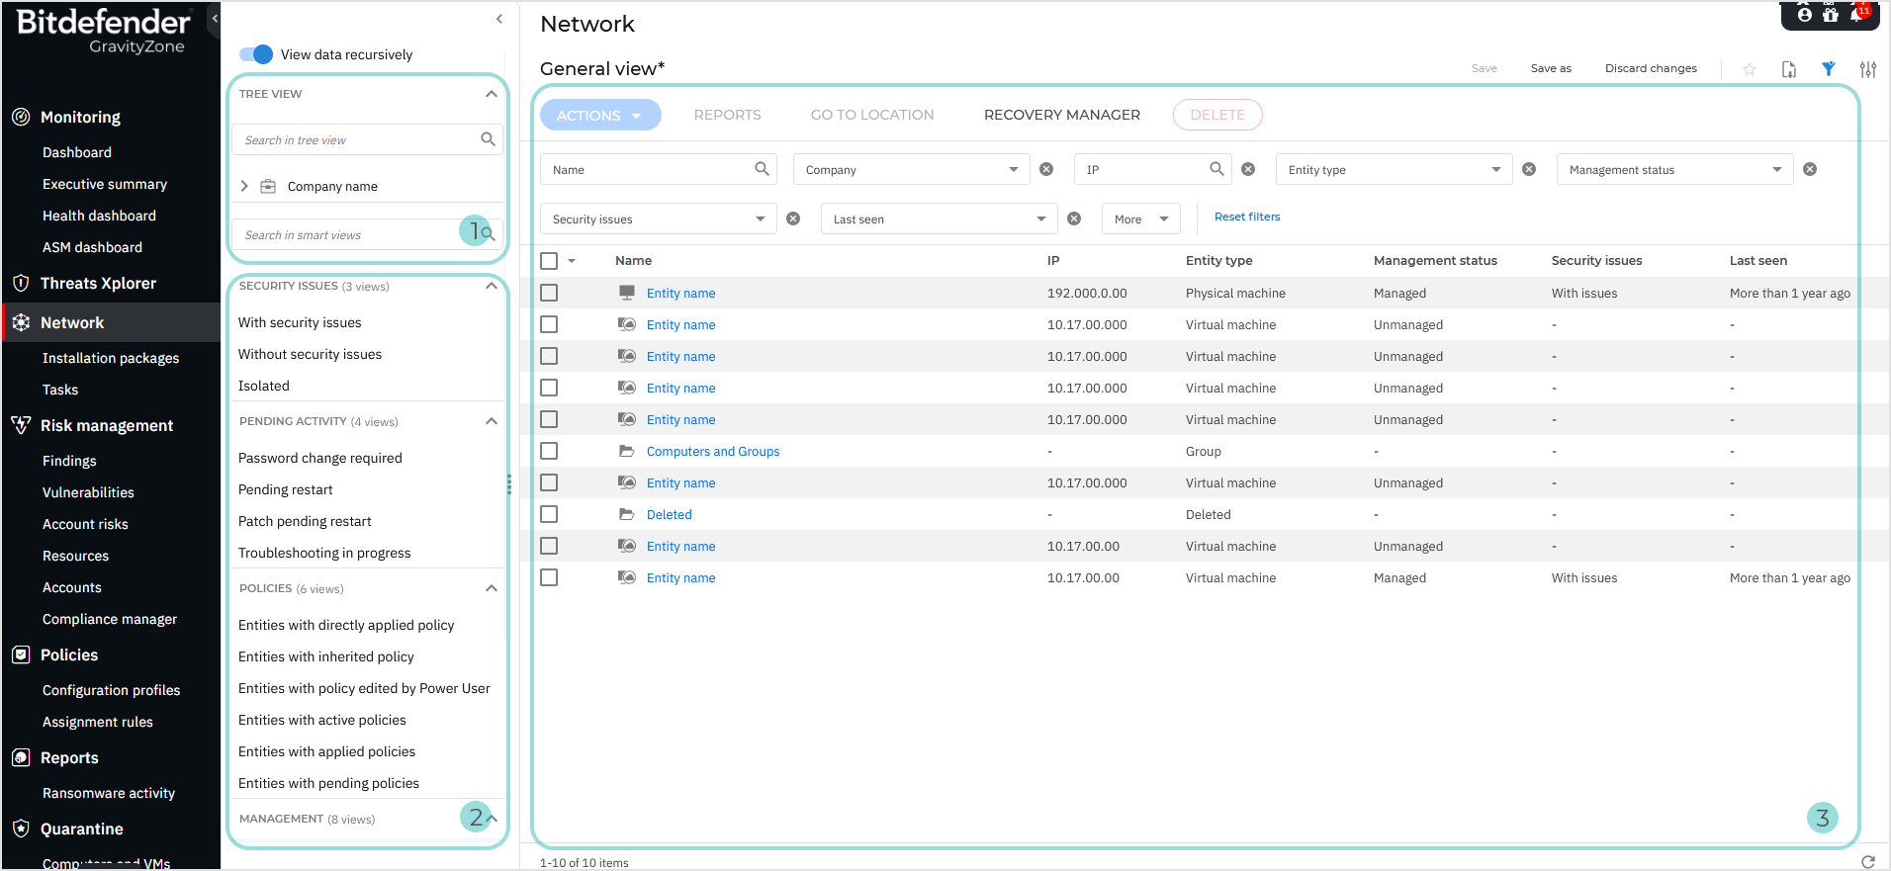Check the 192.000.0.00 physical machine row
The image size is (1891, 871).
(549, 293)
